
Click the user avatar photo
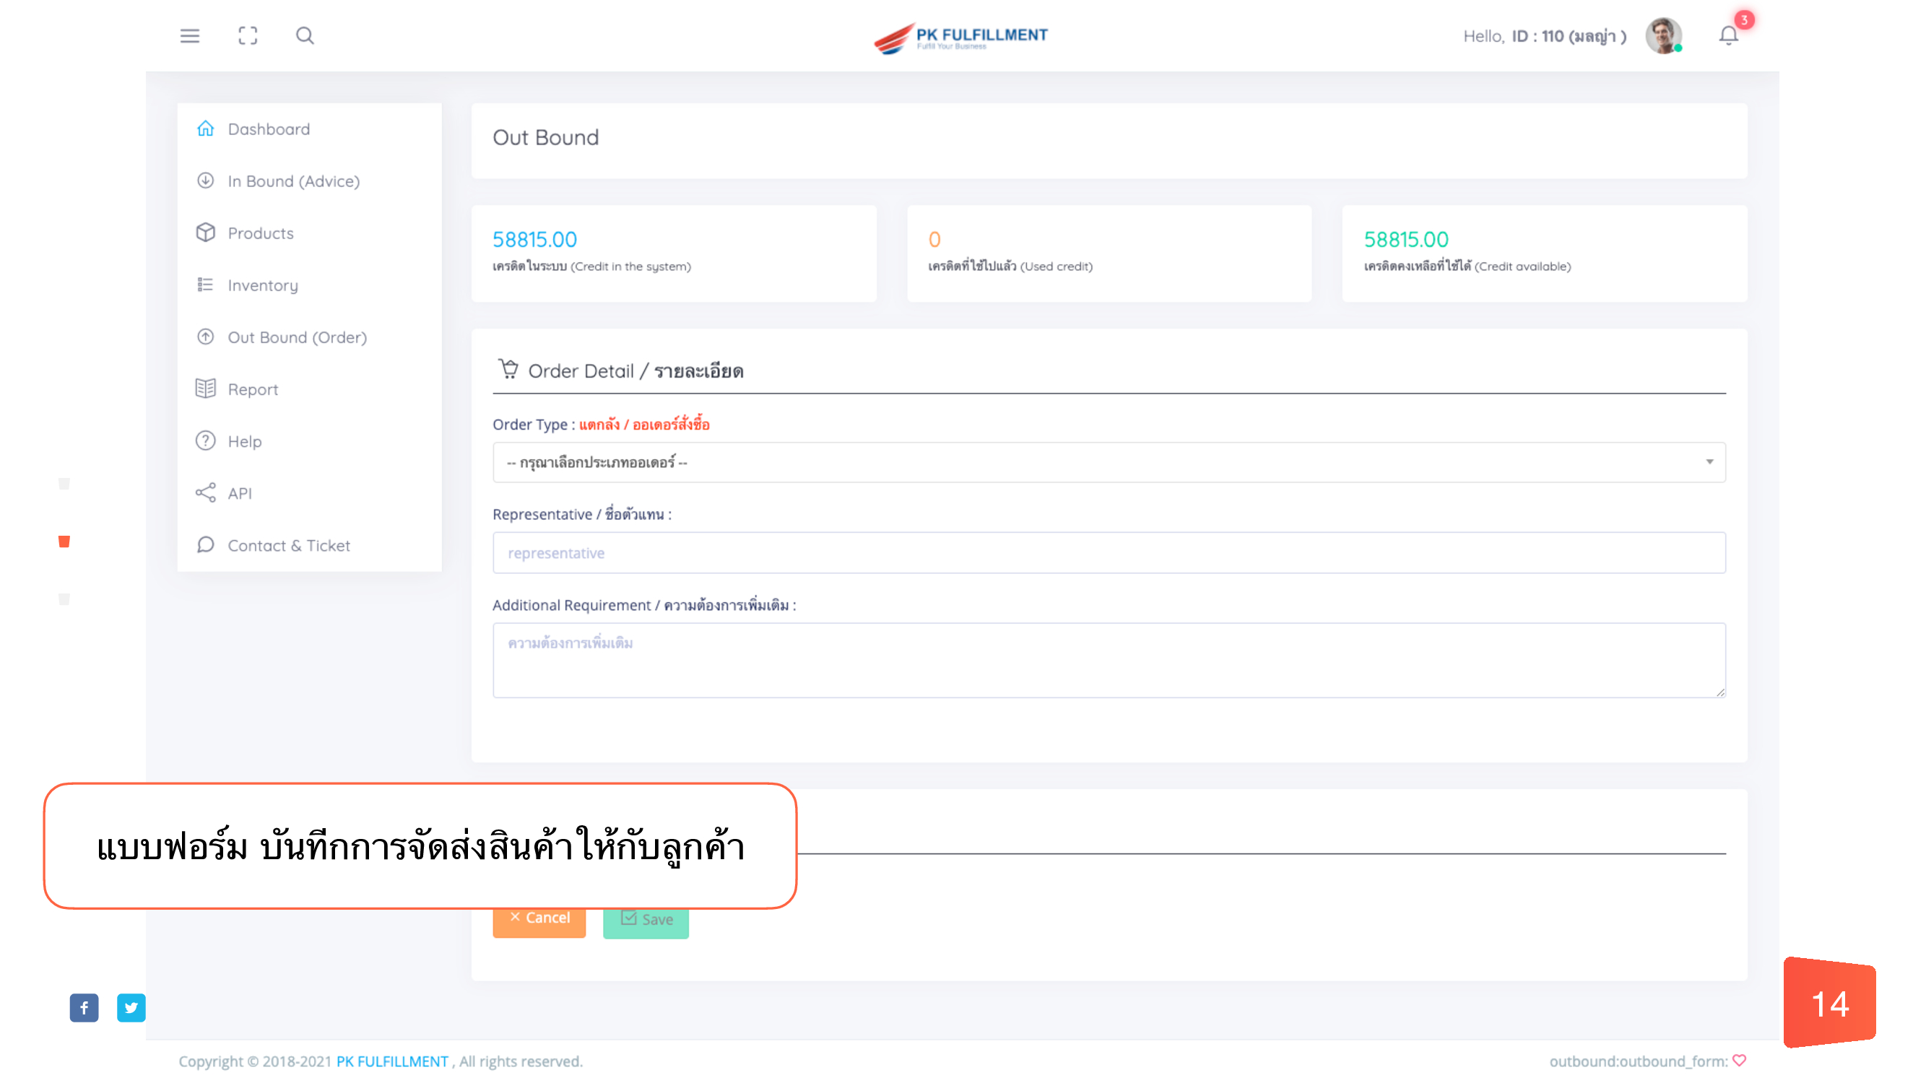[1663, 36]
